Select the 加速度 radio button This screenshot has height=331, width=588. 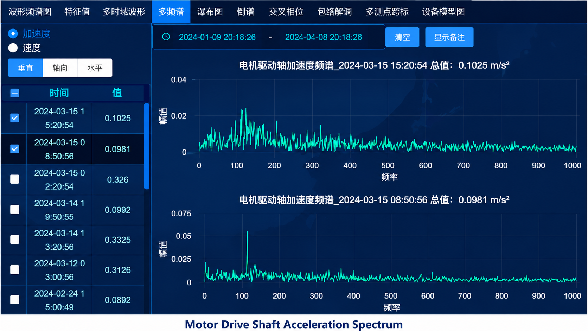13,33
